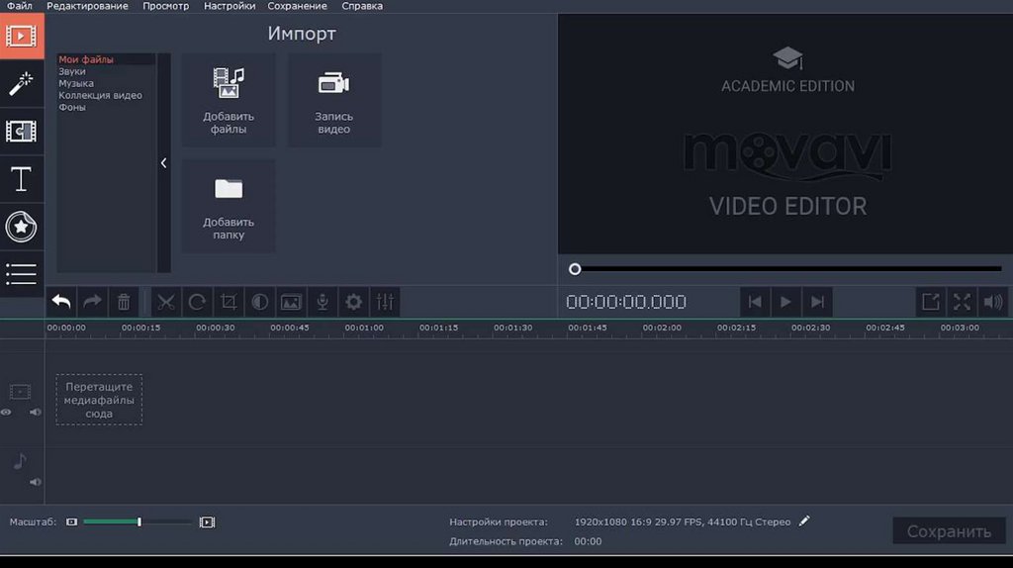Screen dimensions: 1013x568
Task: Open Color adjustments half-circle icon
Action: 260,302
